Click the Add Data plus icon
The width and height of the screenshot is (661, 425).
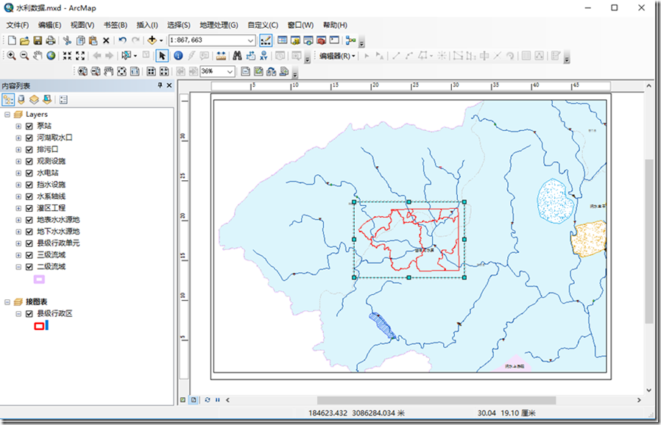[152, 40]
